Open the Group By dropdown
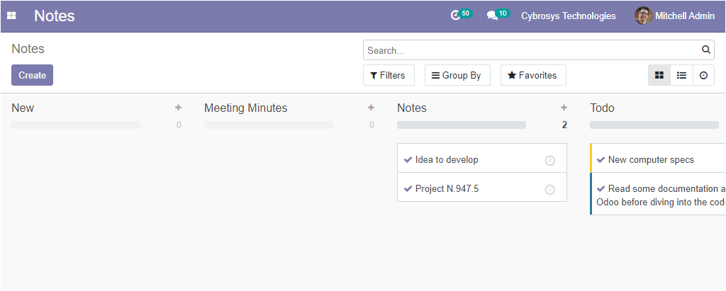The width and height of the screenshot is (726, 291). 457,76
